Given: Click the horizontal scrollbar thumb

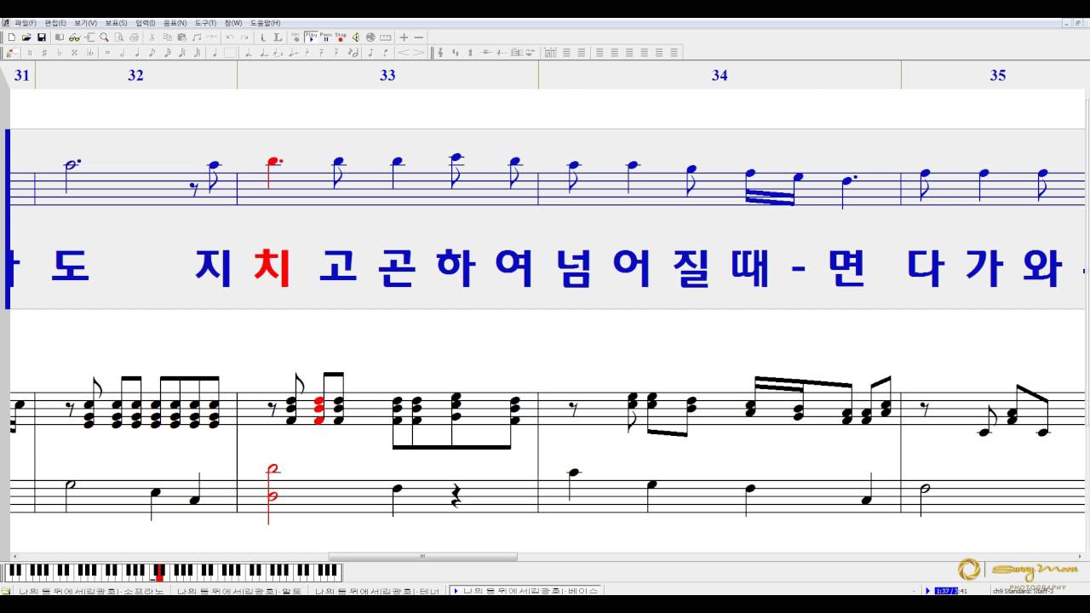Looking at the screenshot, I should pos(422,557).
